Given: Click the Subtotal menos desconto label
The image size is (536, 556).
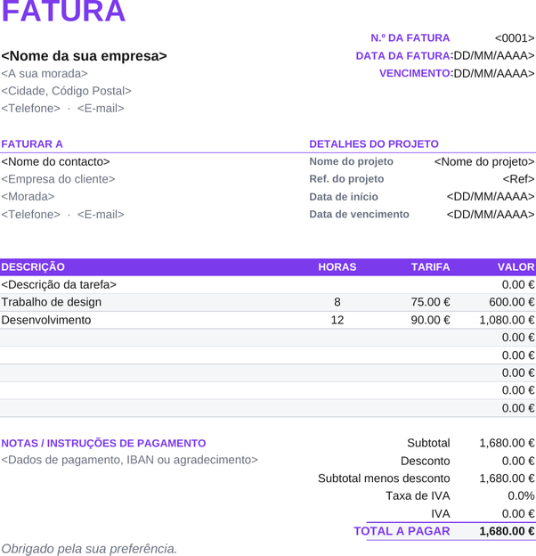Looking at the screenshot, I should coord(384,478).
